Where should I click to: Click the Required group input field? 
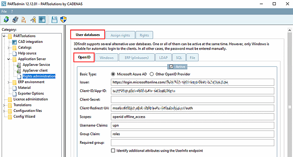193,143
